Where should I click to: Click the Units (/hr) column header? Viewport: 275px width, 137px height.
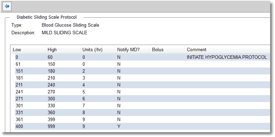click(97, 50)
